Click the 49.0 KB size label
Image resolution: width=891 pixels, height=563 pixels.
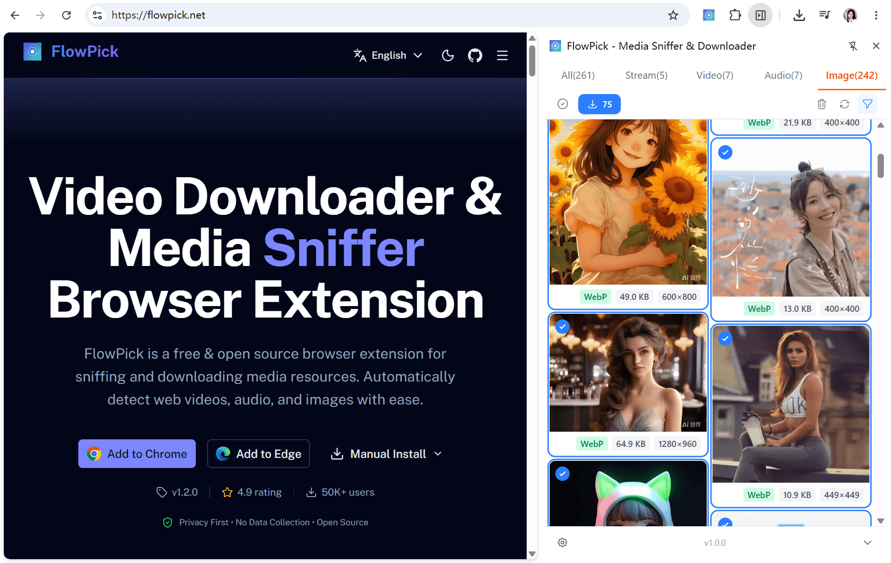coord(634,297)
